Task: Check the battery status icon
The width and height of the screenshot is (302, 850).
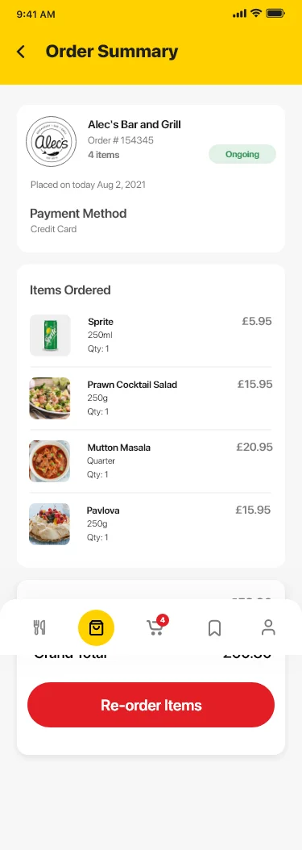Action: tap(275, 14)
